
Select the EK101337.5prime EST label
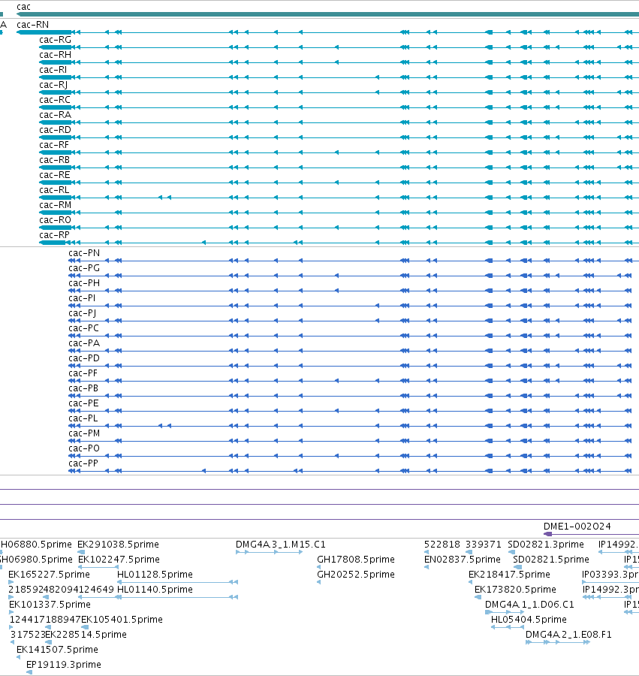click(50, 605)
